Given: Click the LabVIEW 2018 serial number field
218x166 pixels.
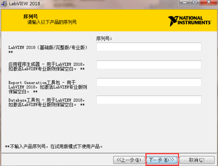Looking at the screenshot, I should [x=149, y=47].
